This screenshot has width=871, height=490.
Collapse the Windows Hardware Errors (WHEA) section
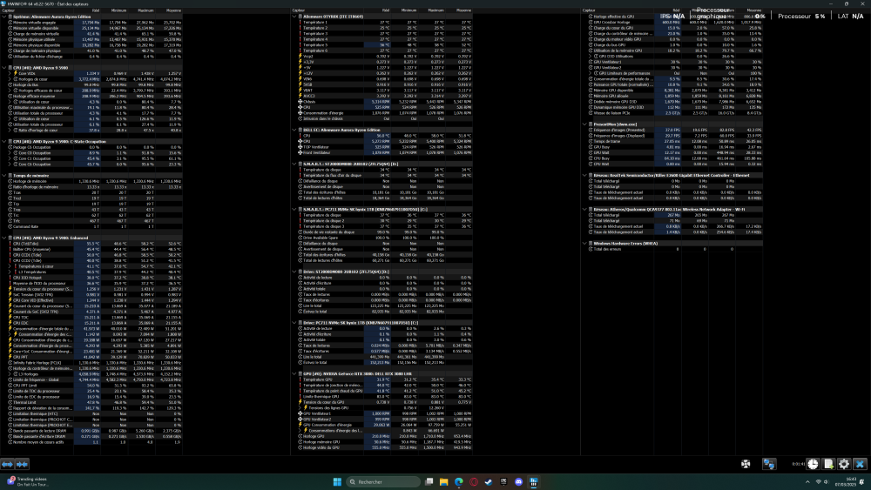[x=584, y=244]
